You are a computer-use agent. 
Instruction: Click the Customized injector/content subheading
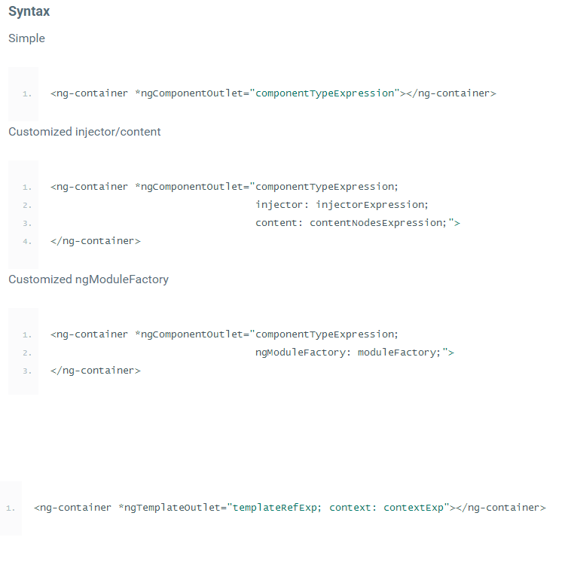[x=84, y=132]
